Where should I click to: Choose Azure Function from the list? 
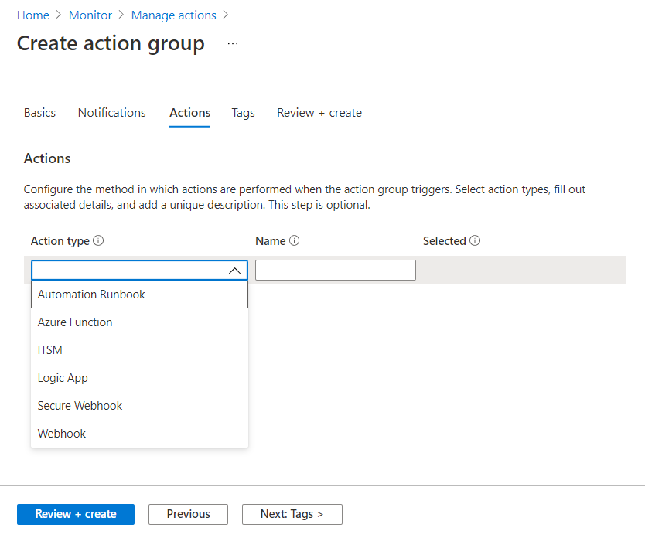(x=139, y=322)
